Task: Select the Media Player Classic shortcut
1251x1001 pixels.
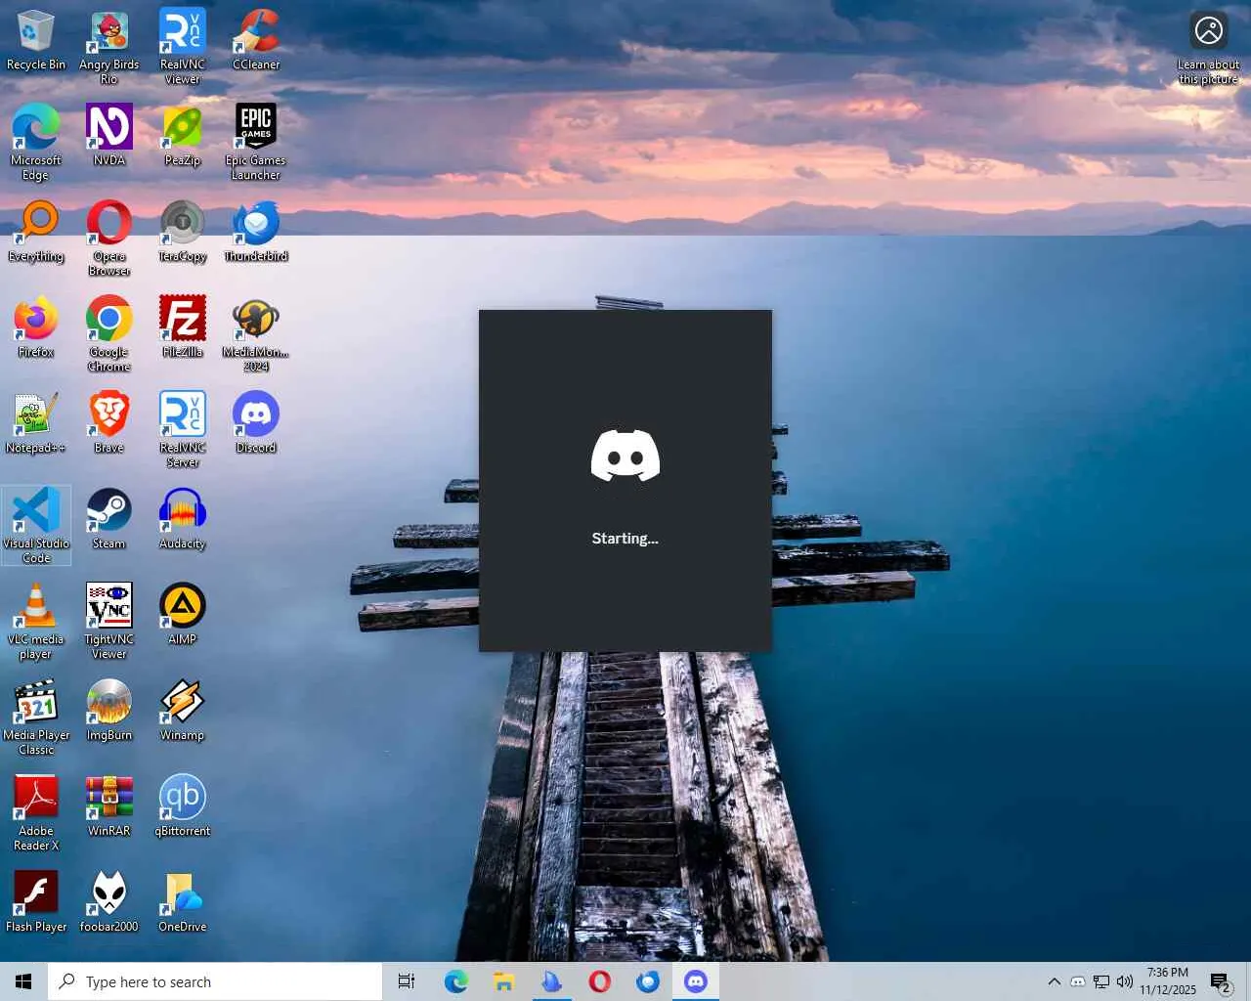Action: [x=36, y=718]
